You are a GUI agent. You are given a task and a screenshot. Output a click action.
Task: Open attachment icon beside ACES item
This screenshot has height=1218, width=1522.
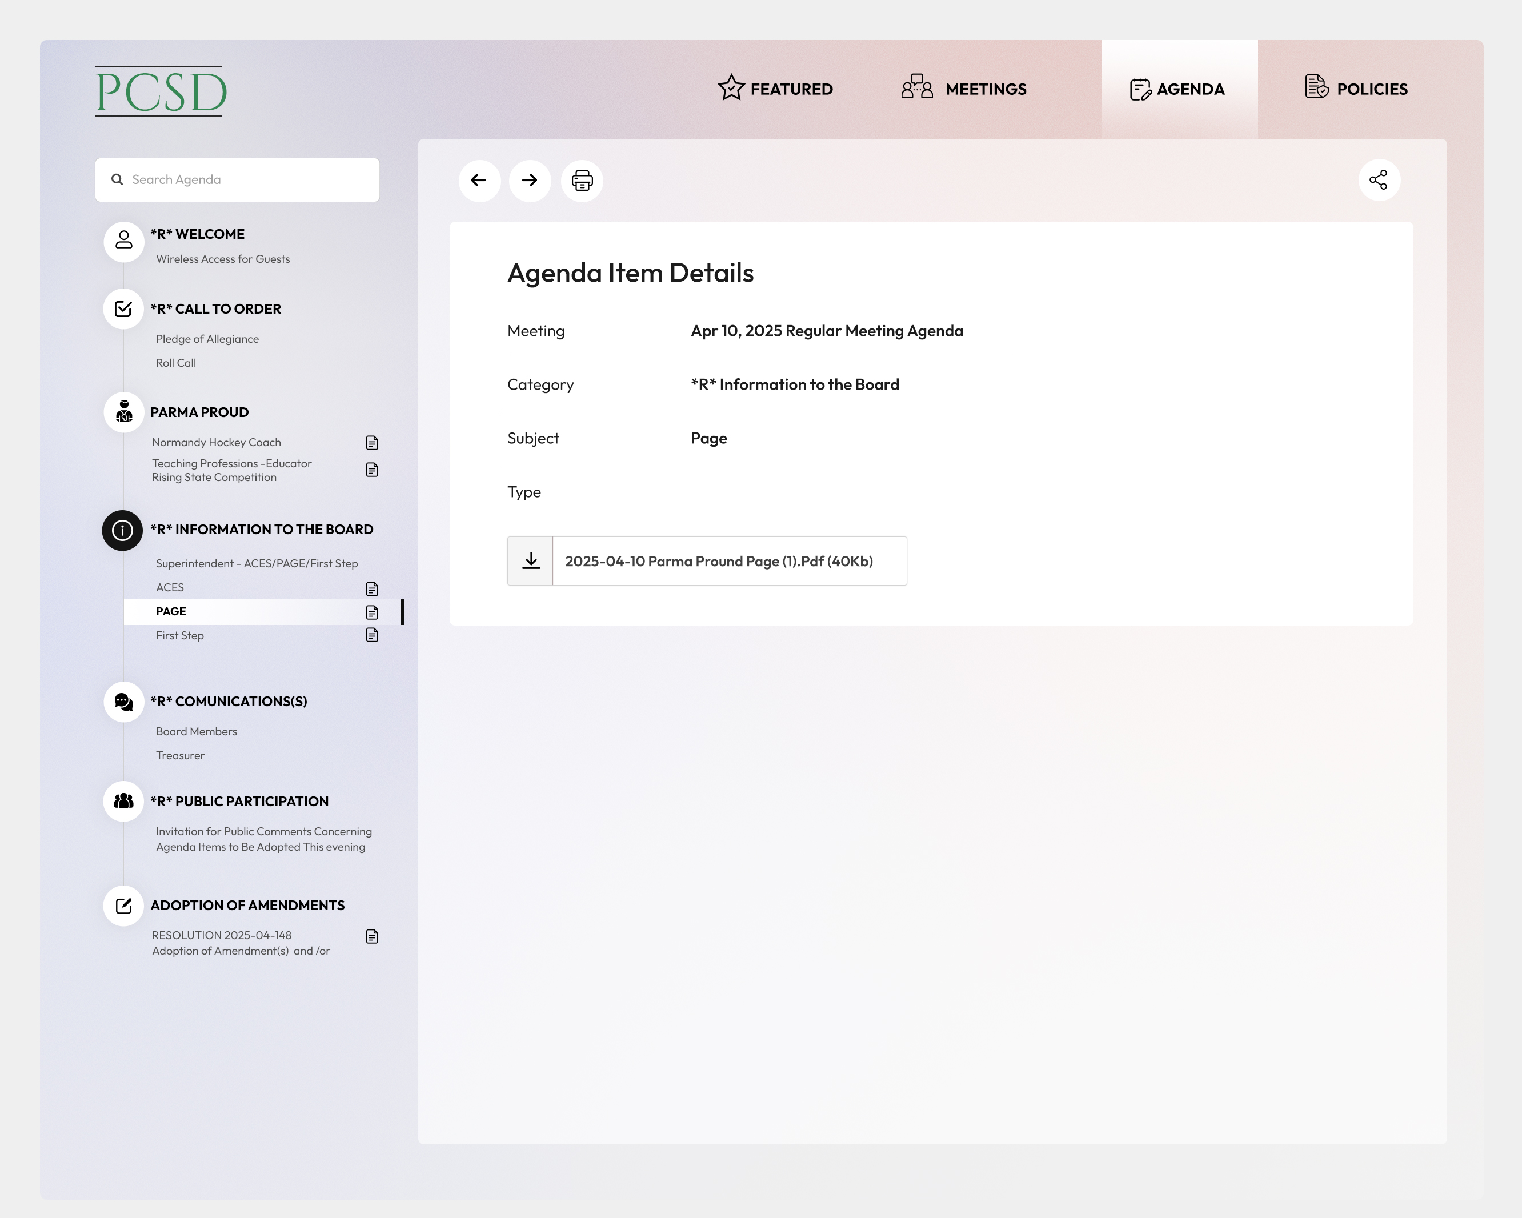372,588
